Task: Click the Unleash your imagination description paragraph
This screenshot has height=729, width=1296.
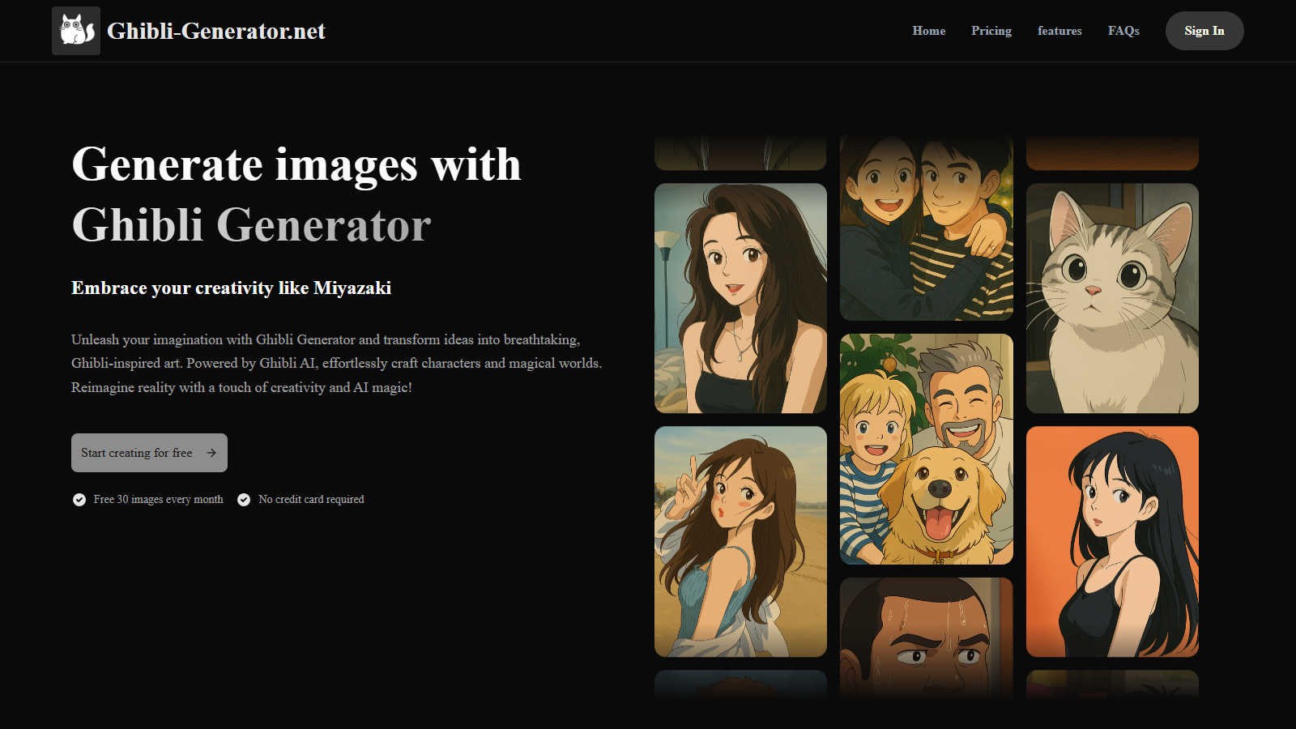Action: click(x=337, y=363)
